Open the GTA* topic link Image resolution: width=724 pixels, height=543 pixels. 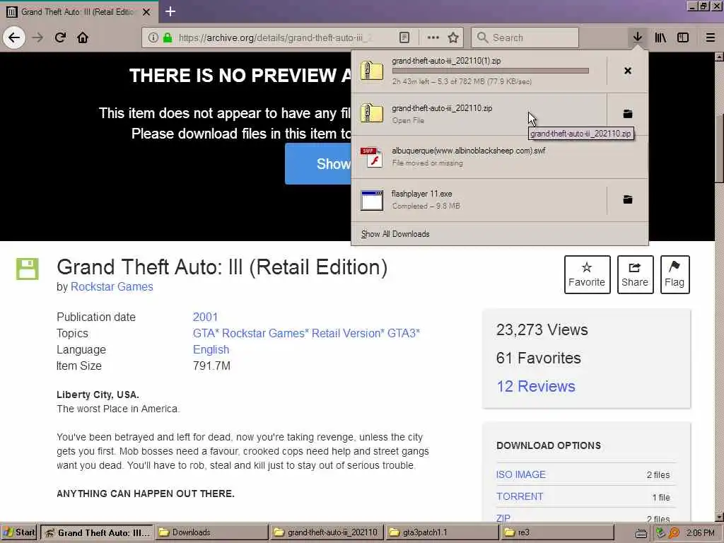point(206,334)
